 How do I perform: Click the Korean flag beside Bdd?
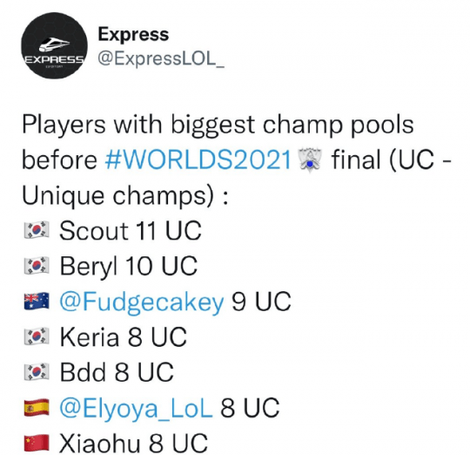tap(37, 371)
